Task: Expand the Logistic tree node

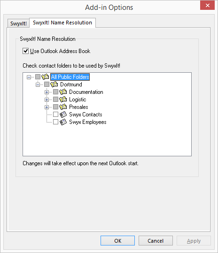Action: coord(47,100)
